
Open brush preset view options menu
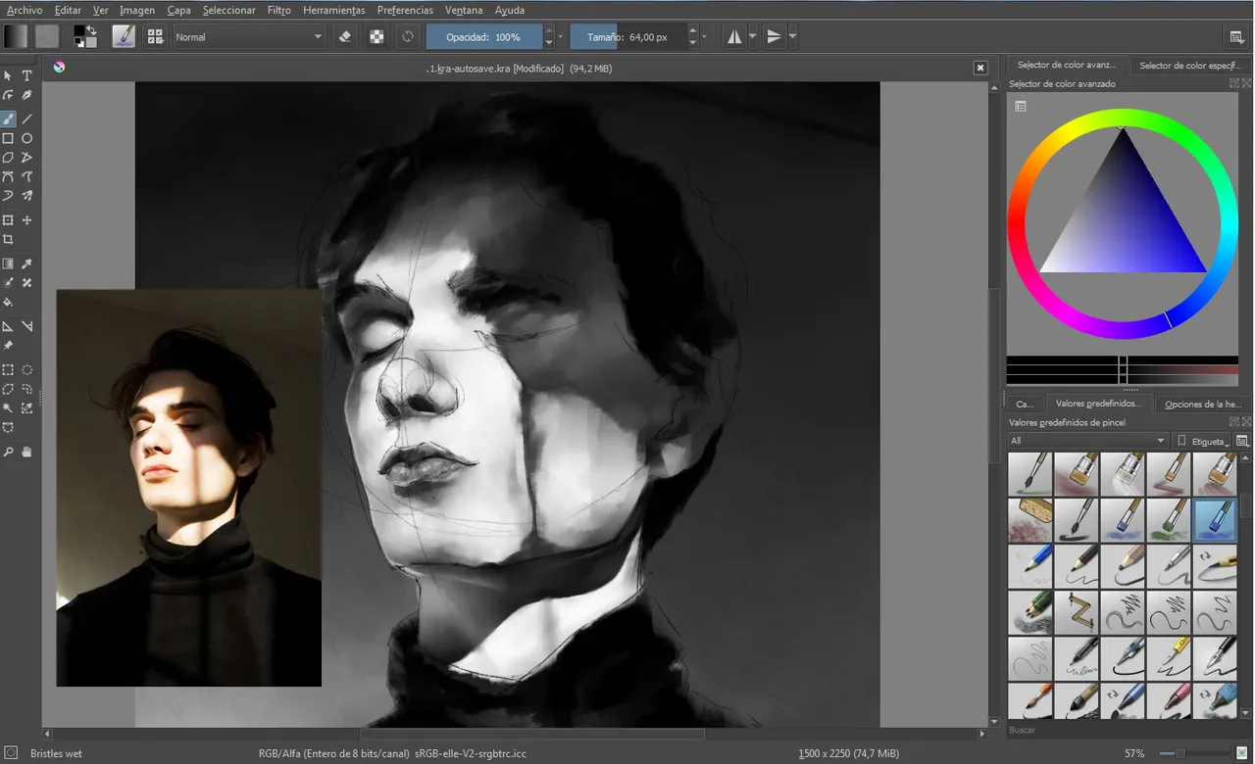(1243, 441)
